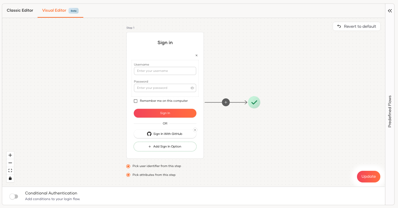Enable Conditional Authentication
Viewport: 398px width, 208px height.
point(14,196)
